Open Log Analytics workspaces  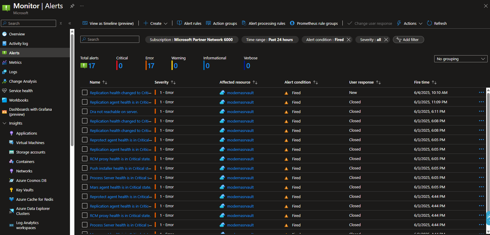27,225
